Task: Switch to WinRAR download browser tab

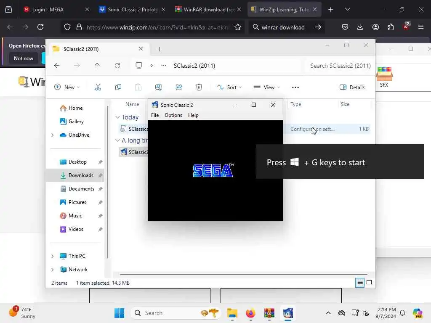Action: click(x=208, y=9)
